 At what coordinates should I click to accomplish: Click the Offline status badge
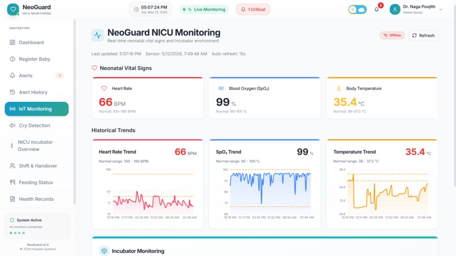click(x=392, y=36)
